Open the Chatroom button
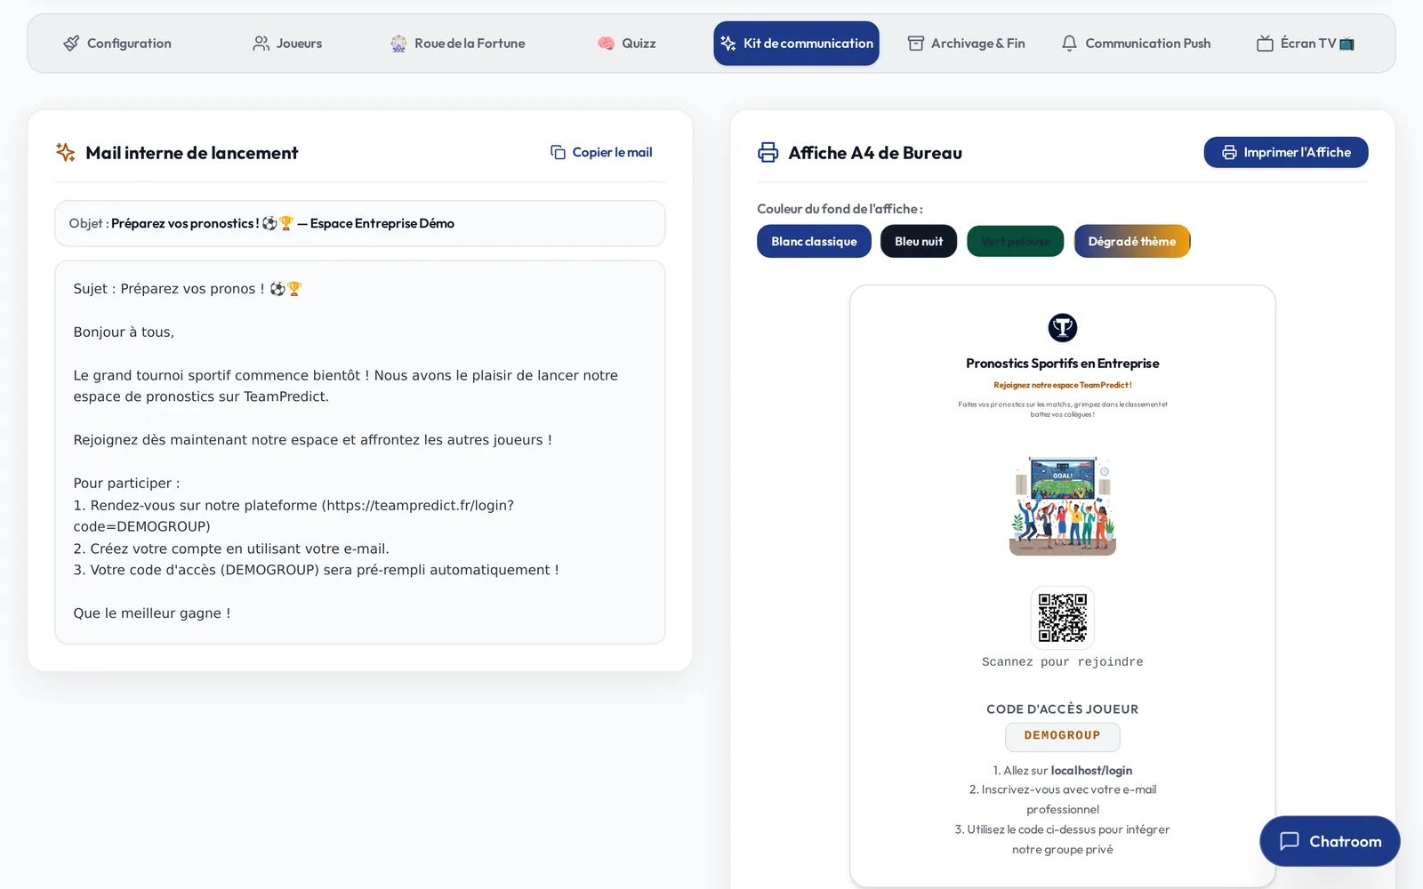 (1330, 841)
